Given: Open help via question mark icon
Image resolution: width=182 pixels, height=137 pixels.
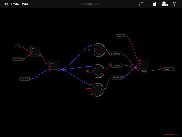Looking at the screenshot, I should coord(174,4).
